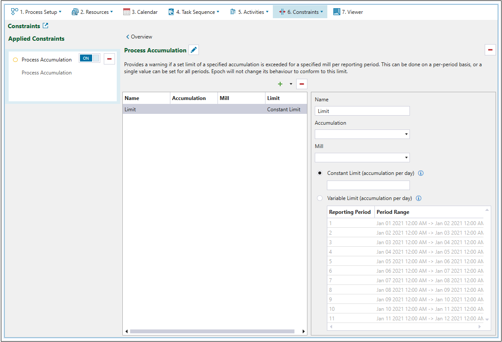Screen dimensions: 502x342
Task: Click the Constant Limit value input field
Action: pyautogui.click(x=368, y=185)
